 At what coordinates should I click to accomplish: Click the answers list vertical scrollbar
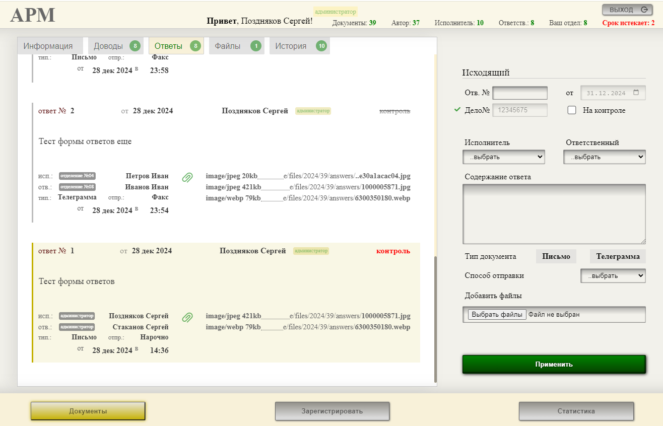coord(436,319)
